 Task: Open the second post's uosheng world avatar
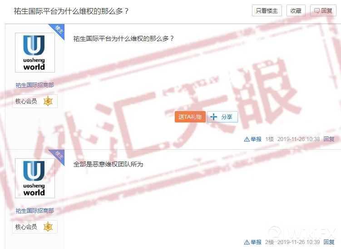pyautogui.click(x=35, y=178)
